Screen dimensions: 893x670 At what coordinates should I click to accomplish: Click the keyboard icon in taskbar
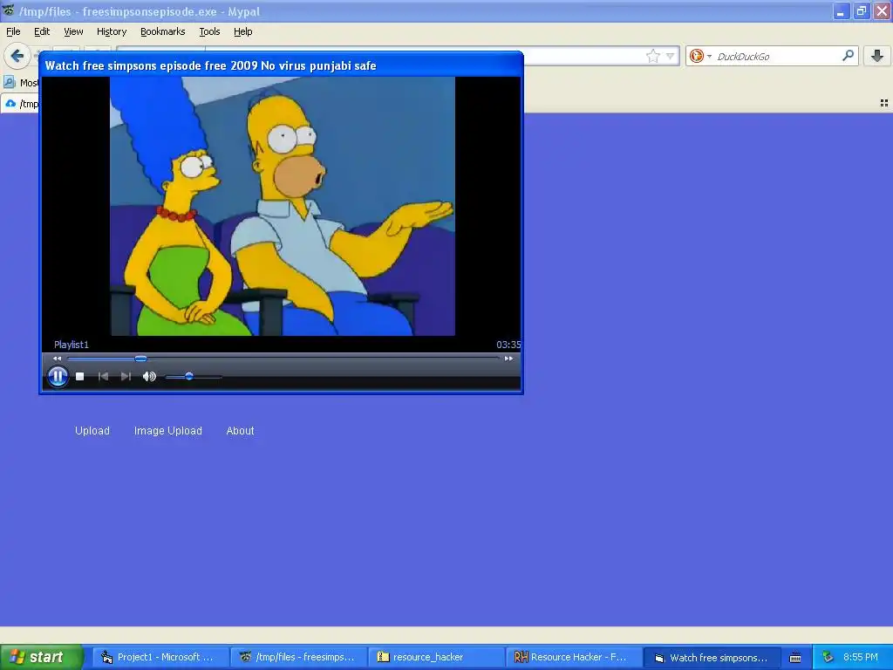tap(795, 658)
